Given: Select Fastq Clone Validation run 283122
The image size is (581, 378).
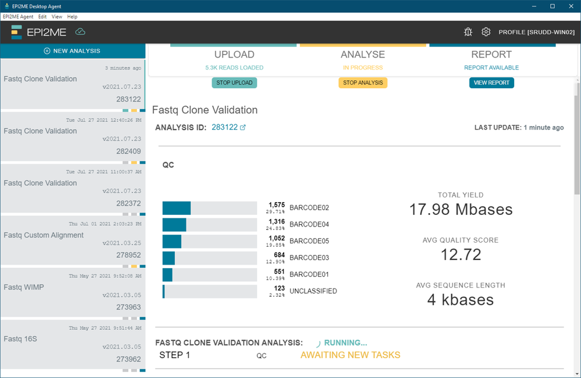Looking at the screenshot, I should coord(73,84).
